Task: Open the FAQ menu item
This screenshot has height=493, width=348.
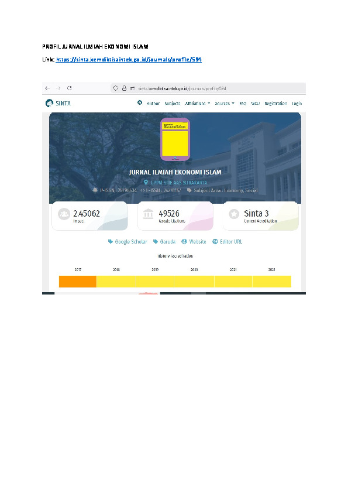Action: [243, 104]
